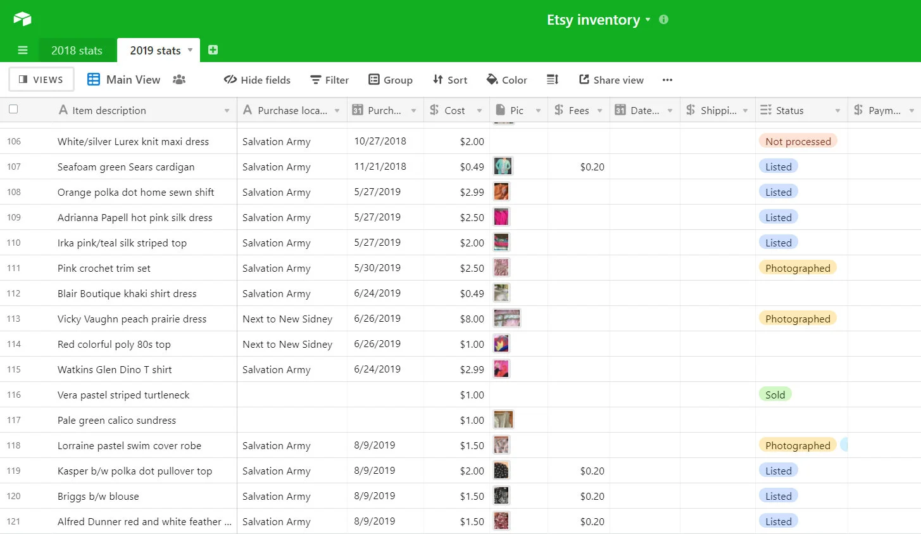Open 2019 stats tab dropdown arrow
The image size is (921, 534).
(190, 50)
